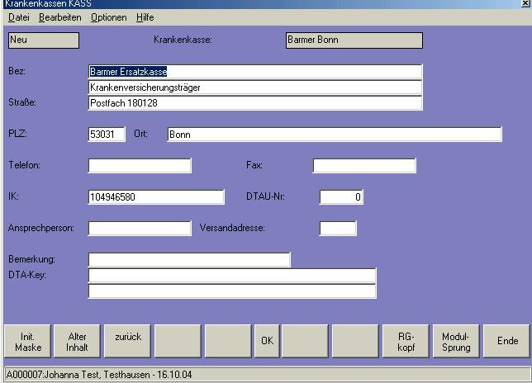Click the IK: label
Screen dimensions: 532x383
tap(13, 196)
